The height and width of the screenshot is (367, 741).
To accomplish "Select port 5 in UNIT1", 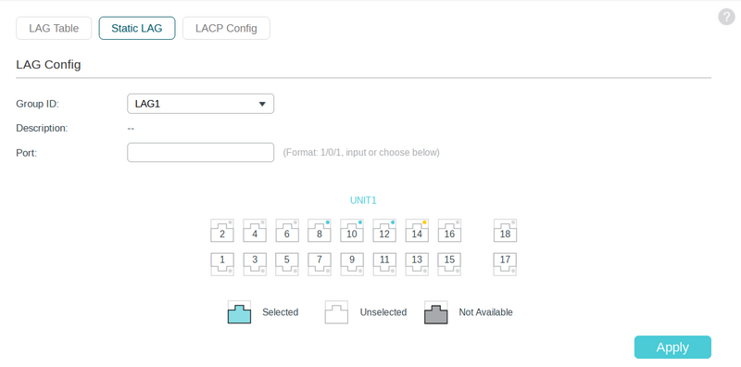I will (x=287, y=264).
